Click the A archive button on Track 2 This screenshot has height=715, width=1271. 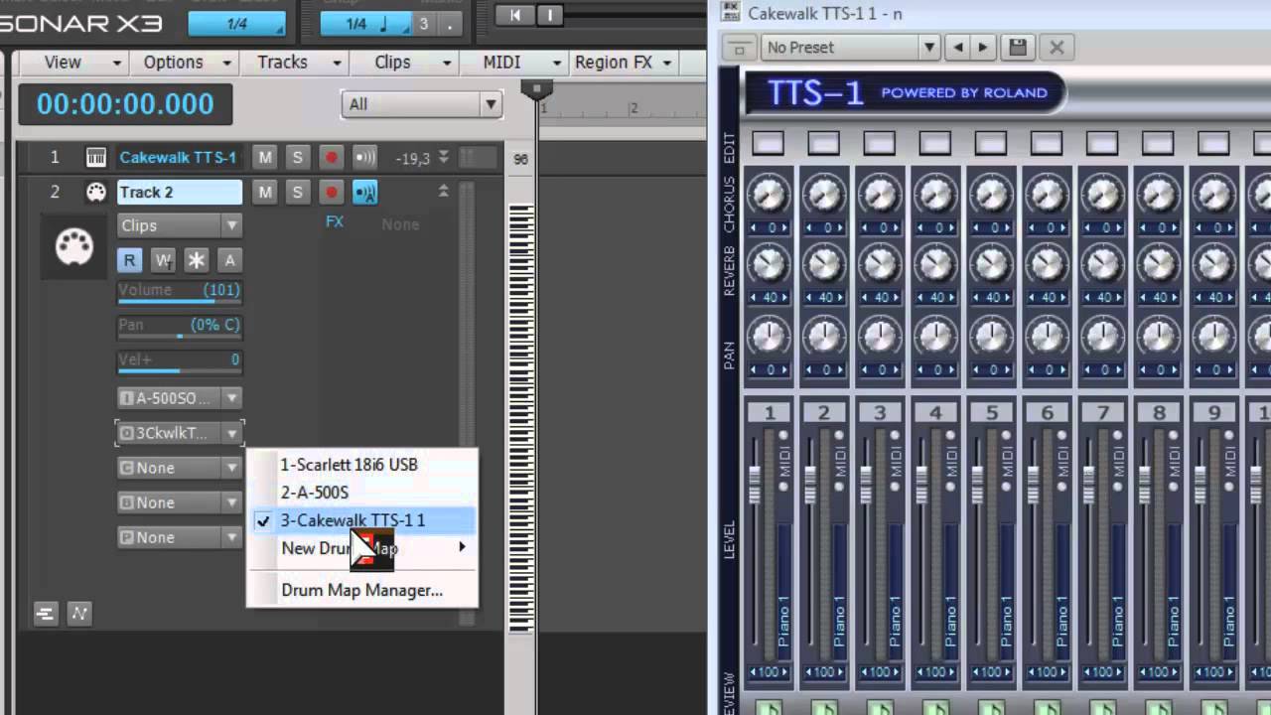pos(229,260)
